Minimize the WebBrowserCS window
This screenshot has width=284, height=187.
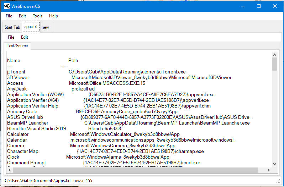243,6
